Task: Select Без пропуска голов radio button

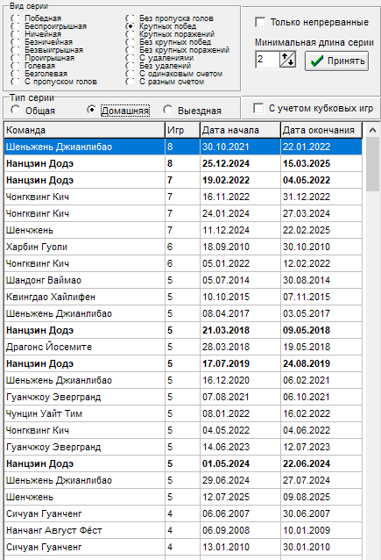Action: 131,18
